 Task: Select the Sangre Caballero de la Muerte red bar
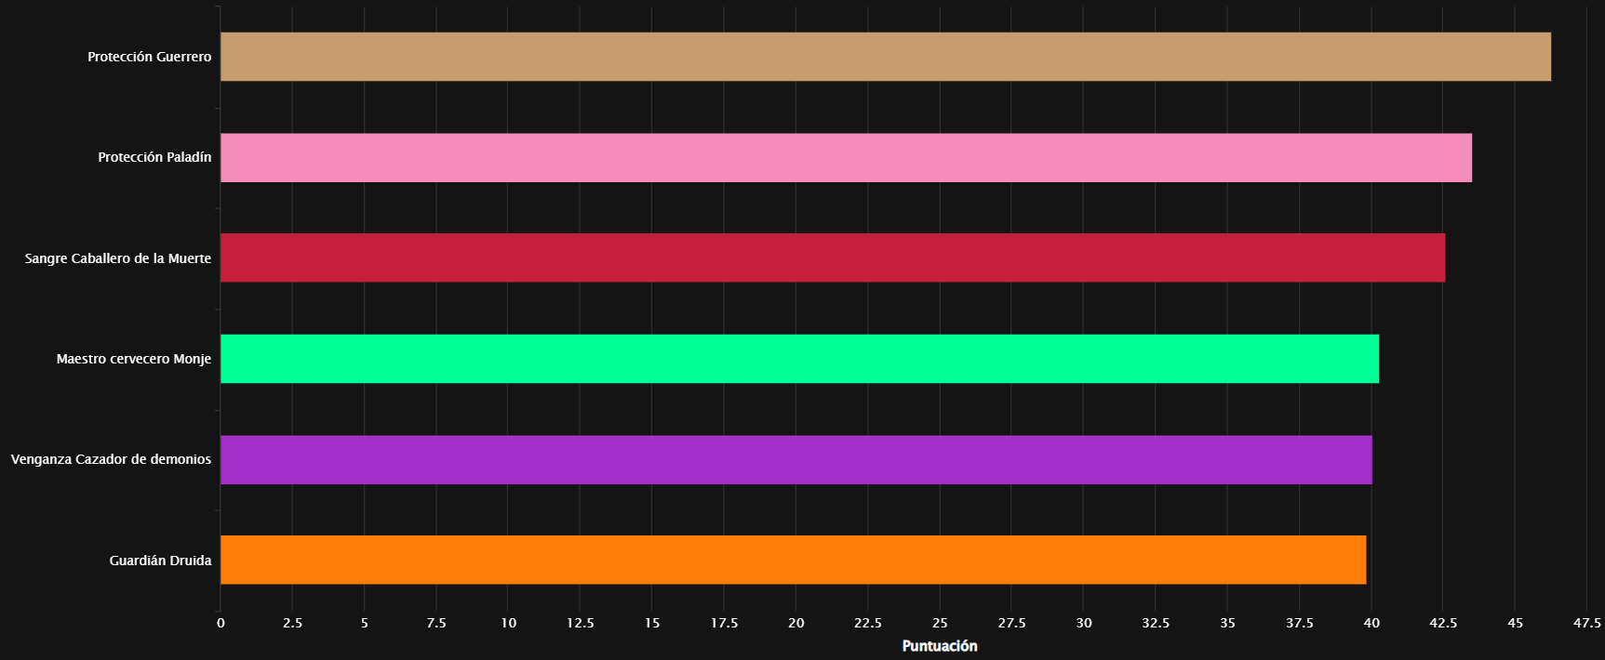tap(833, 257)
